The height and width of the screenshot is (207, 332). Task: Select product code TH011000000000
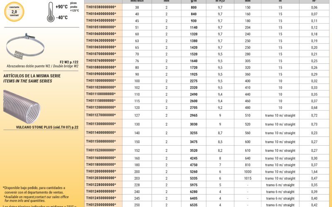point(101,81)
